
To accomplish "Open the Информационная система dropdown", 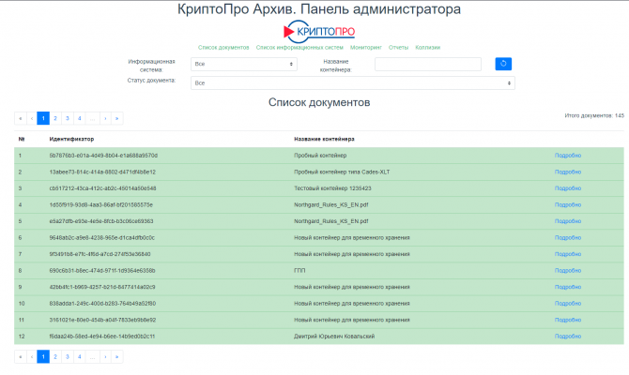I will (x=244, y=64).
